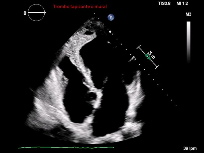The image size is (204, 153).
Task: Click the TIS0.8 thermal index readout
Action: click(164, 3)
